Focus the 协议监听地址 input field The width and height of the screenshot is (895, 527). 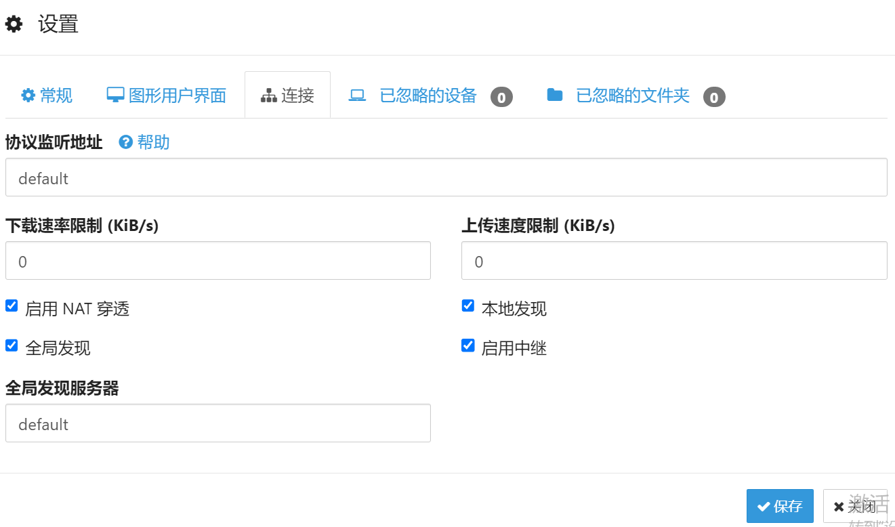446,177
